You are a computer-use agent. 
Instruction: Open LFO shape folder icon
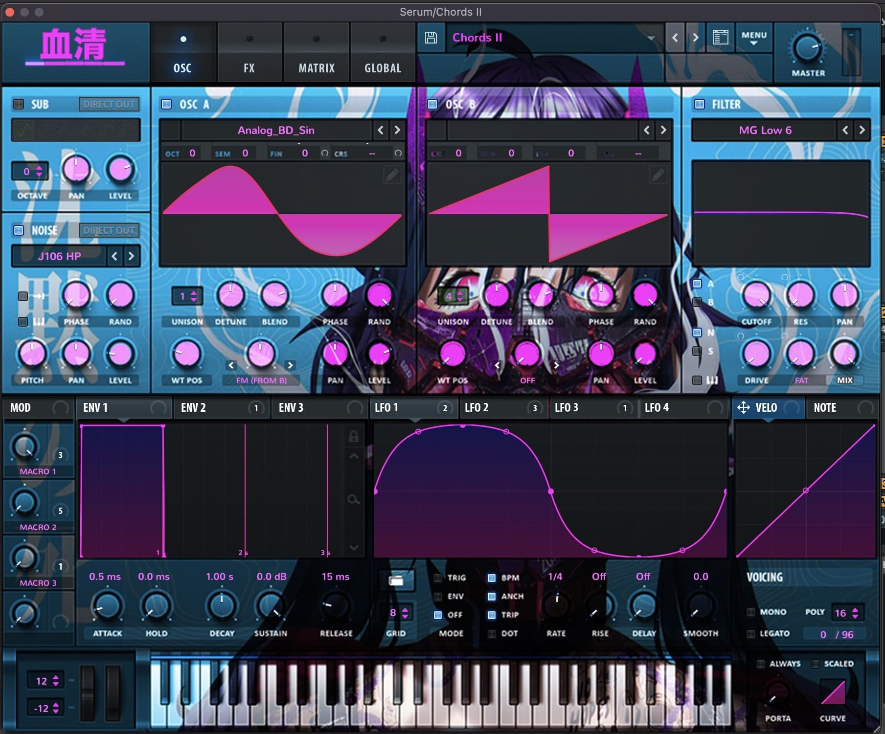(396, 580)
